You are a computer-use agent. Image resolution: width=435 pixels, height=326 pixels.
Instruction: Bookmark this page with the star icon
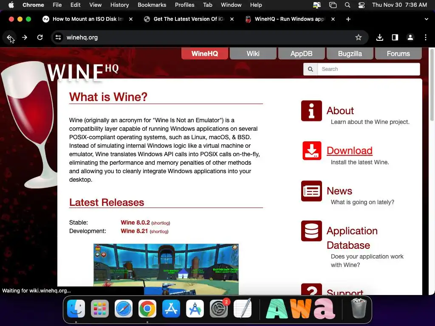click(359, 37)
